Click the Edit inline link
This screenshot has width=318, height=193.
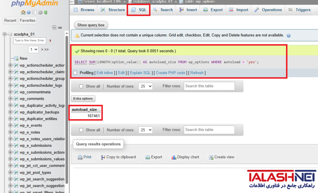pos(105,73)
